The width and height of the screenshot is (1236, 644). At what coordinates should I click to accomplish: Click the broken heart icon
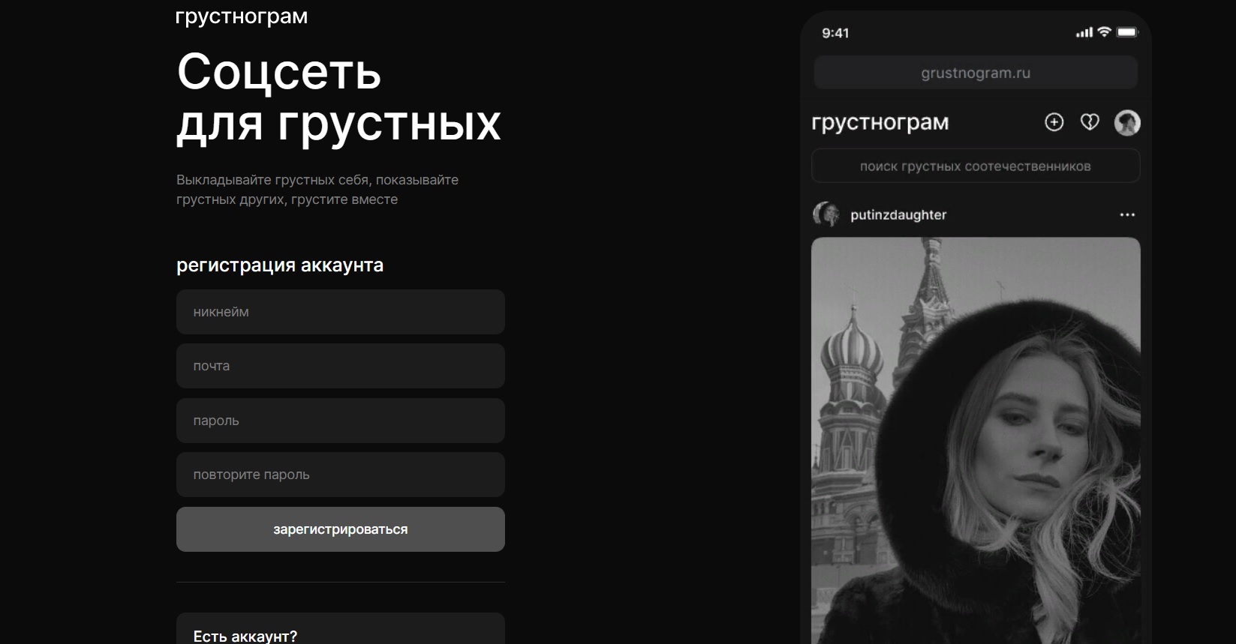[x=1090, y=122]
